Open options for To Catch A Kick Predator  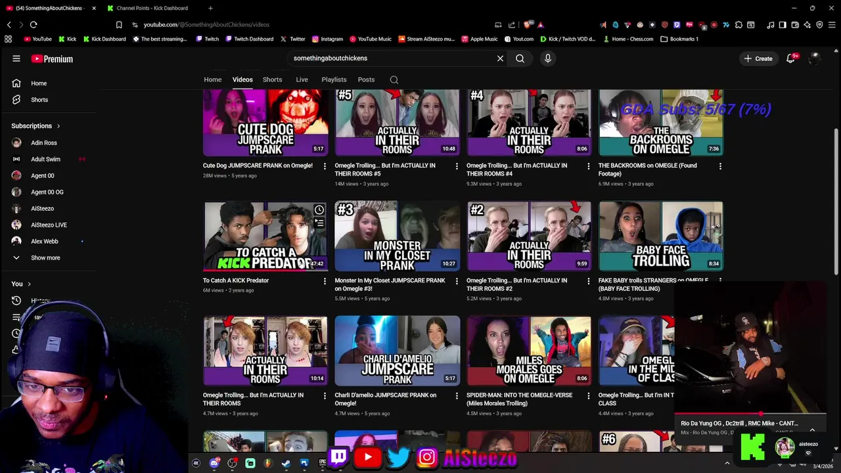[x=325, y=281]
